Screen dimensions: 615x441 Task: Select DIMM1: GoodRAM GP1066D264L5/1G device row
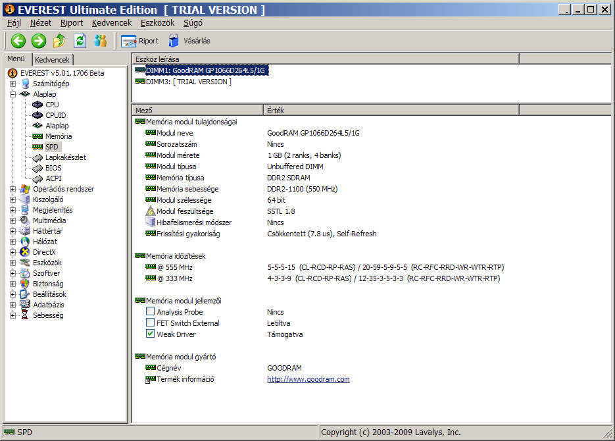pyautogui.click(x=201, y=70)
